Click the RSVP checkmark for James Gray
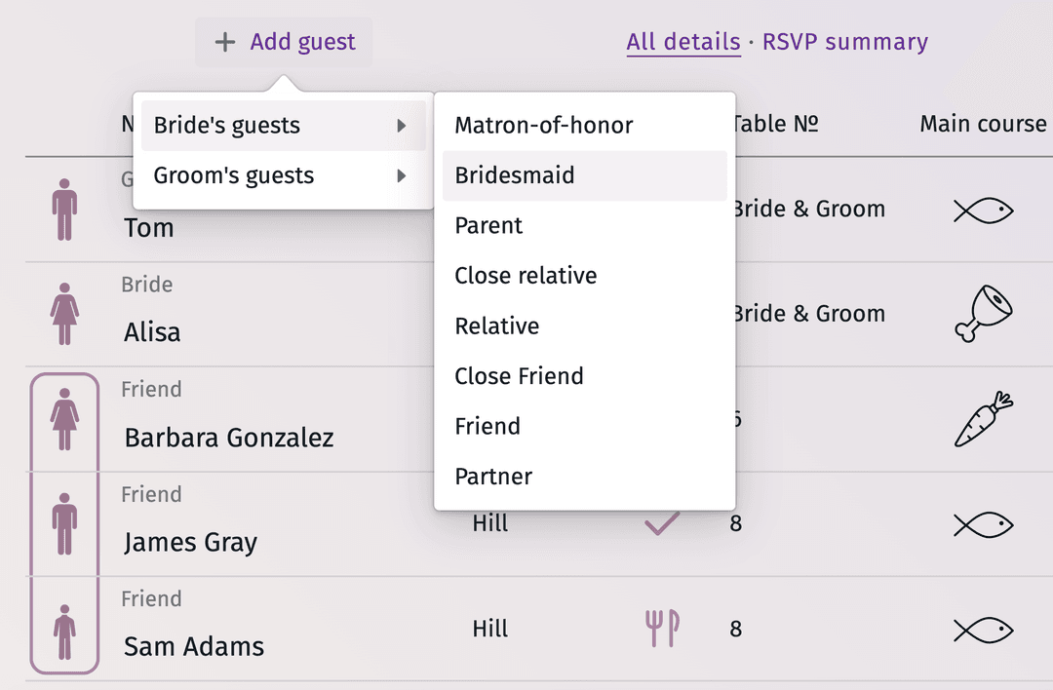 click(662, 522)
